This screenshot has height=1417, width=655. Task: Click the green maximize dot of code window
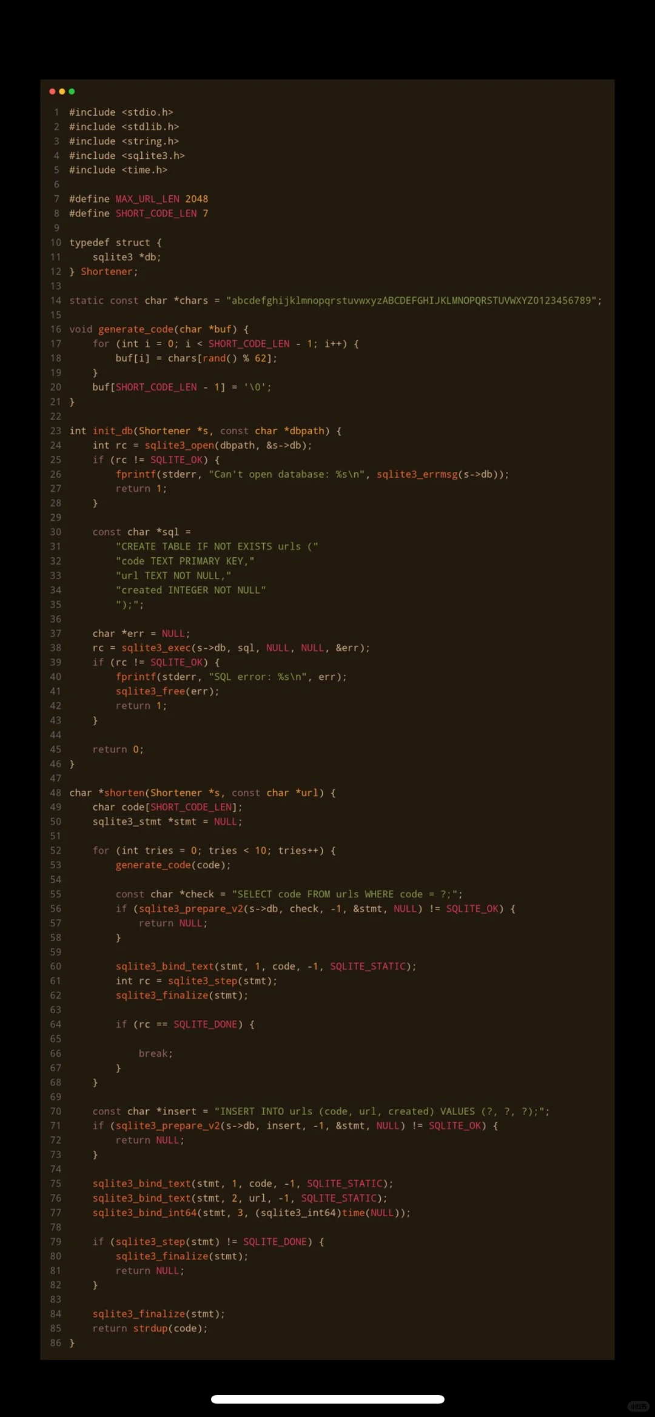tap(72, 92)
